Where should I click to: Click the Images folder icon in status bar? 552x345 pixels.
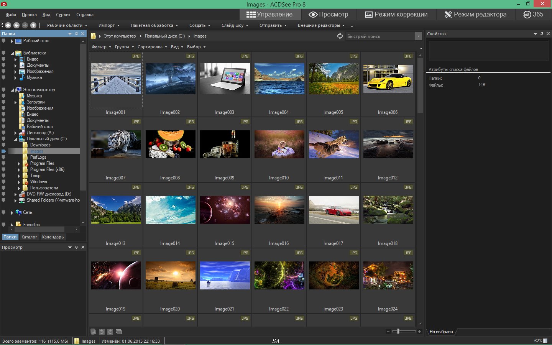(x=77, y=341)
